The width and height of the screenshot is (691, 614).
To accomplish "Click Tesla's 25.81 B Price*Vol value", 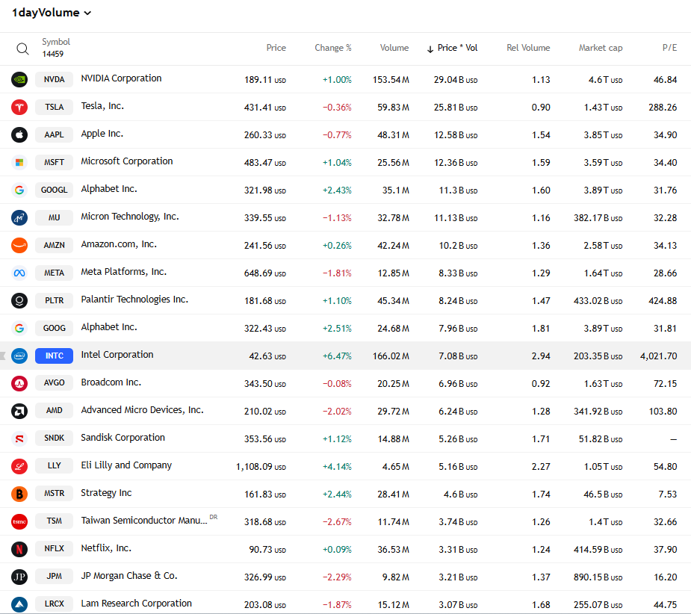I will (456, 108).
